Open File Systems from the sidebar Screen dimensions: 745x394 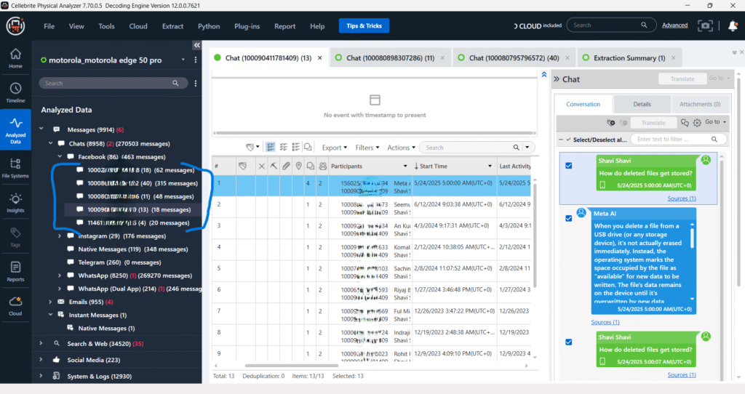click(15, 168)
